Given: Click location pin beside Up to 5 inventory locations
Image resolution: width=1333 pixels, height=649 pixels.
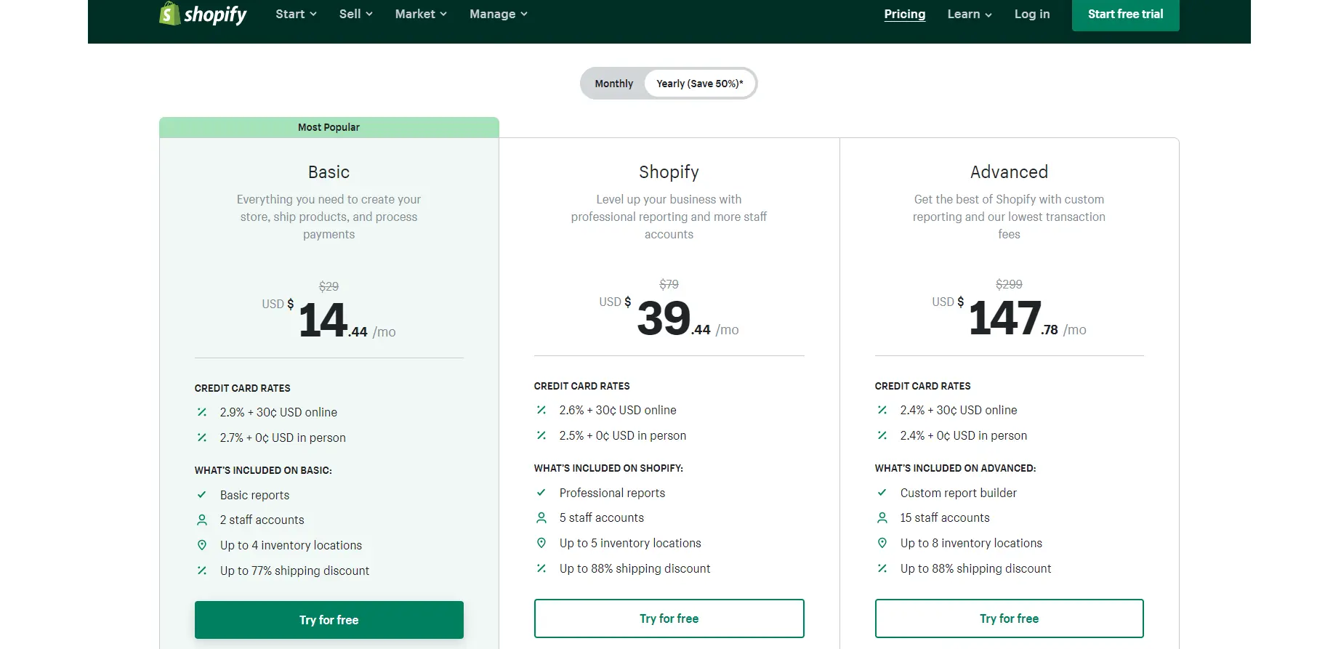Looking at the screenshot, I should 541,543.
